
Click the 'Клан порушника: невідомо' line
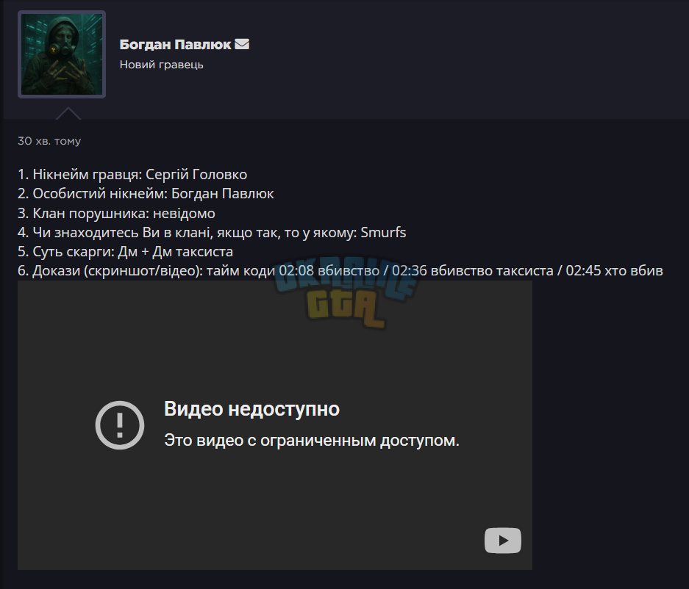116,213
